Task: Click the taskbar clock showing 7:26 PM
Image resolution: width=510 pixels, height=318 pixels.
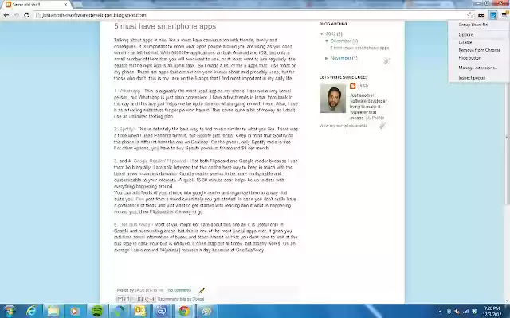Action: (x=492, y=312)
